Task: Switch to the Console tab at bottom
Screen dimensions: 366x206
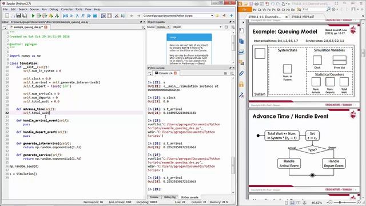Action: (x=154, y=197)
